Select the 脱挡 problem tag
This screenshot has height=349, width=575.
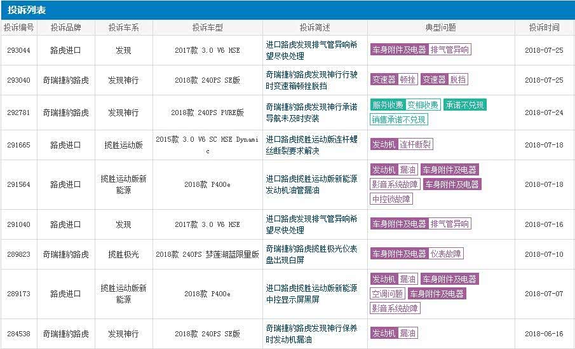point(457,79)
